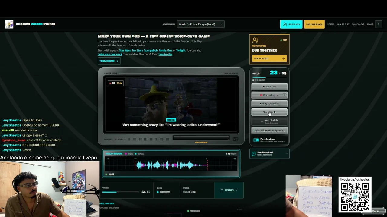Open the Voice Packs page
Screen dimensions: 387x217
[358, 24]
